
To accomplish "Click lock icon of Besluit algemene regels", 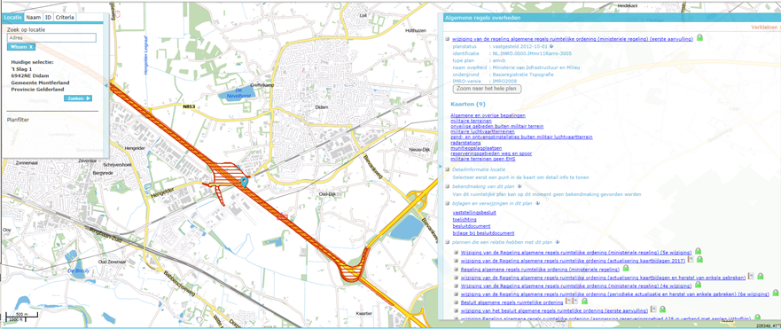I will tap(584, 302).
